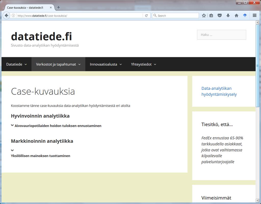Click the Viimeisimmät widget title
261x204 pixels.
216,198
